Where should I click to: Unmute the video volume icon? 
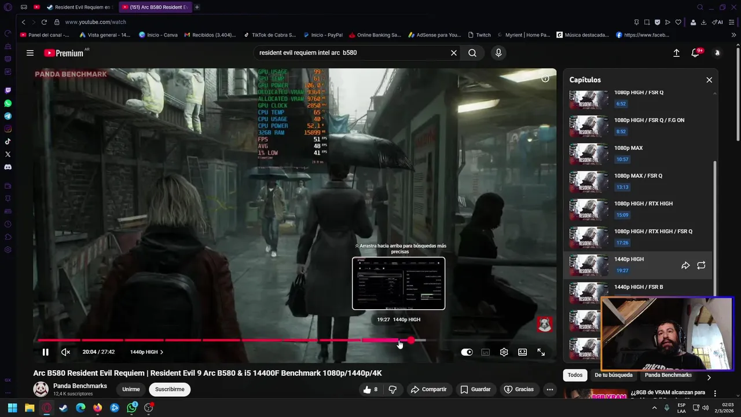click(x=65, y=352)
